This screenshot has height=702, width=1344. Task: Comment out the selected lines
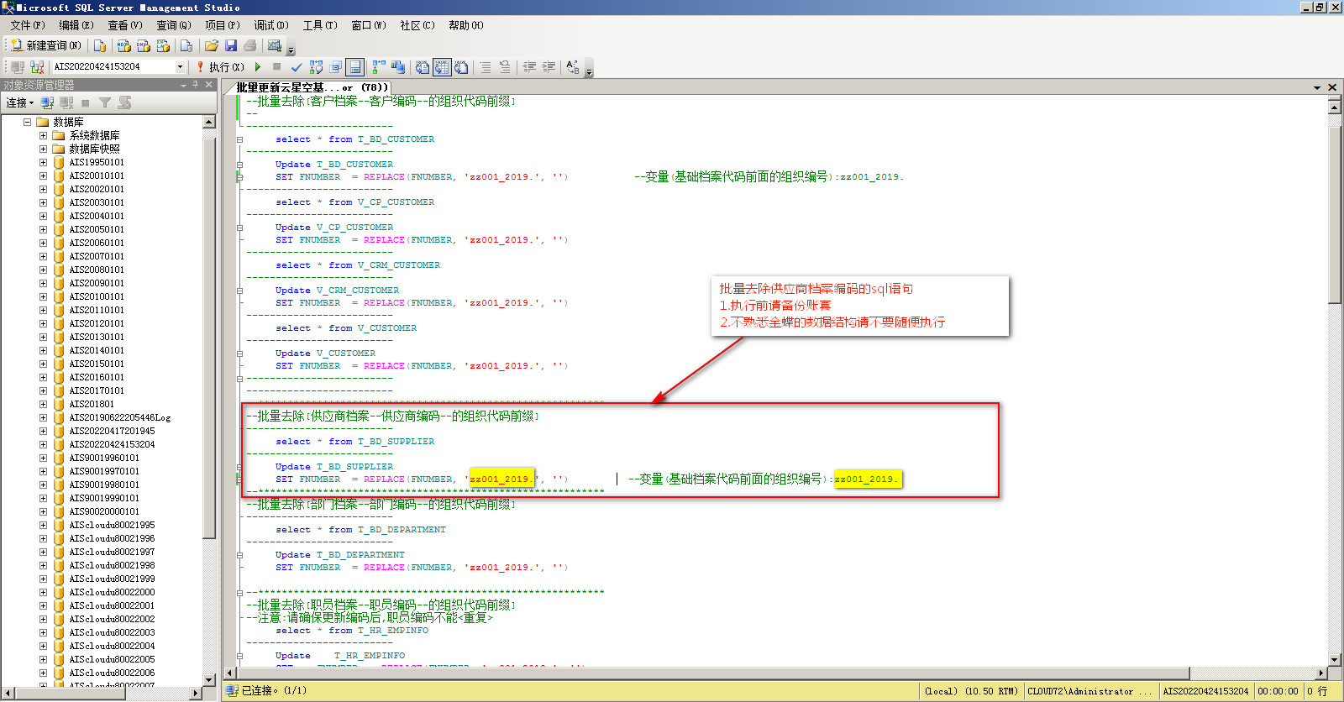pyautogui.click(x=486, y=67)
